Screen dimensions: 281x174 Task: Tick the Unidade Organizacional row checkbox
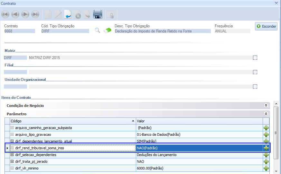(x=255, y=87)
